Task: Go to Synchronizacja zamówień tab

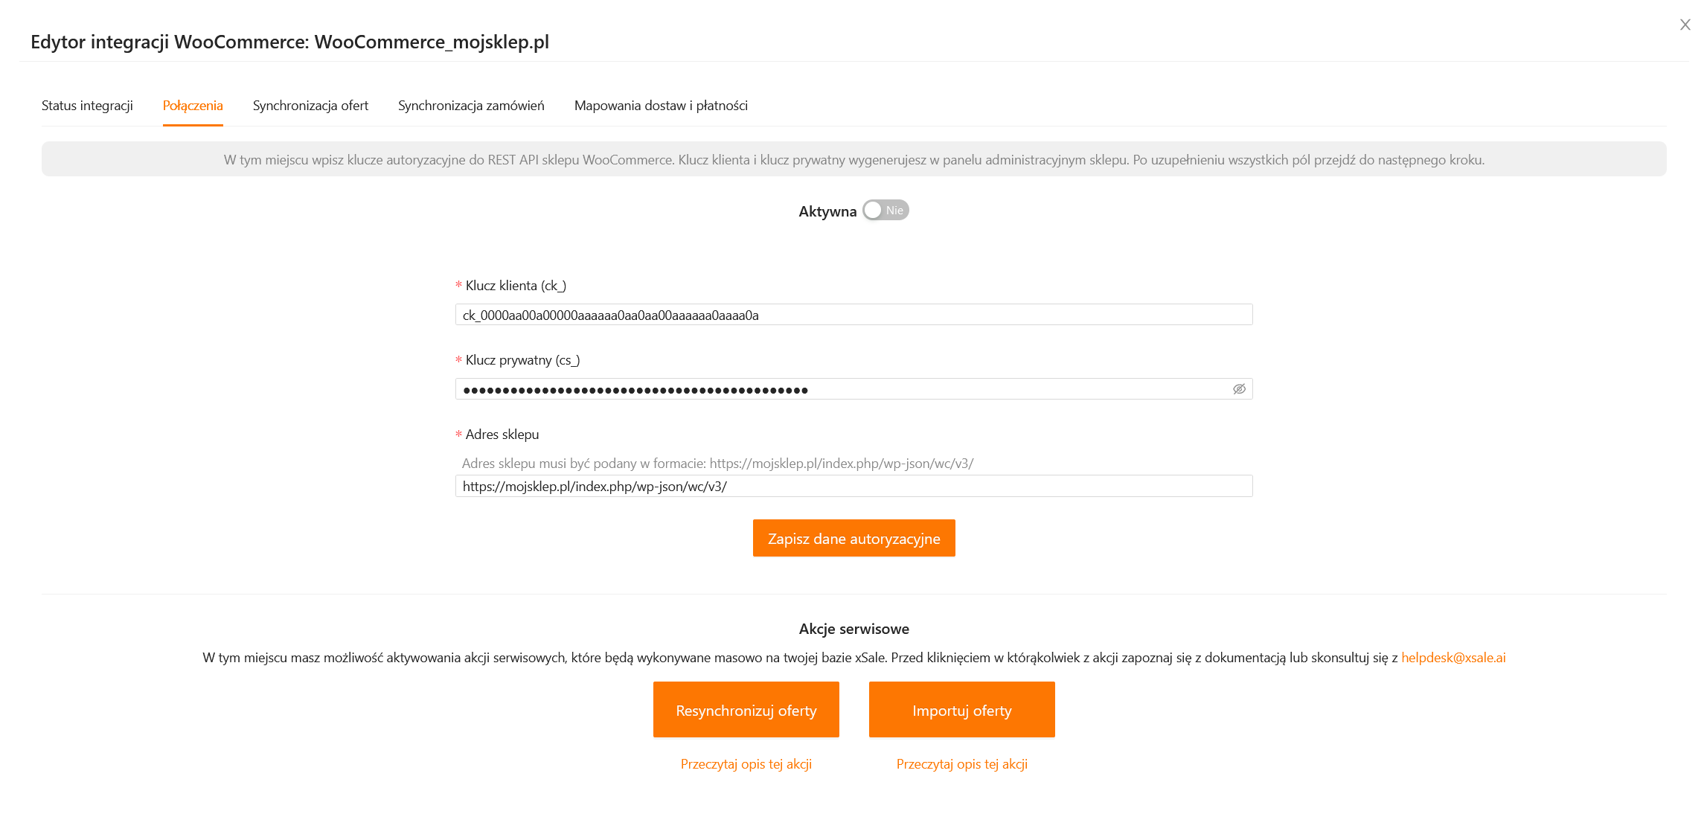Action: click(471, 106)
